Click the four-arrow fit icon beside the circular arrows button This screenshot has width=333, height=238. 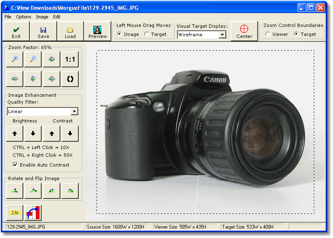(52, 79)
